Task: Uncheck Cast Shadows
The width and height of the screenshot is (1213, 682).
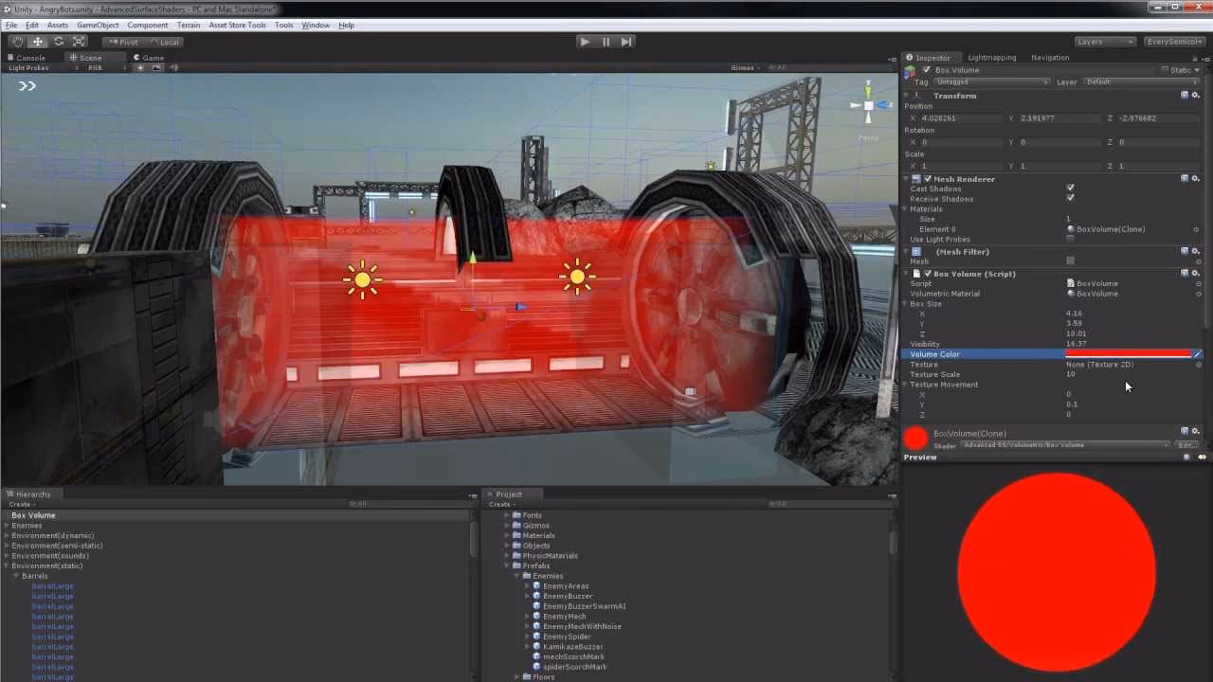Action: pos(1070,188)
